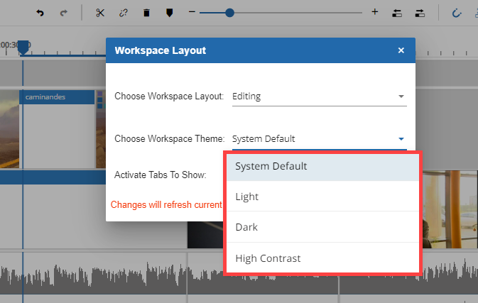Image resolution: width=478 pixels, height=303 pixels.
Task: Click the trash delete icon
Action: 146,13
